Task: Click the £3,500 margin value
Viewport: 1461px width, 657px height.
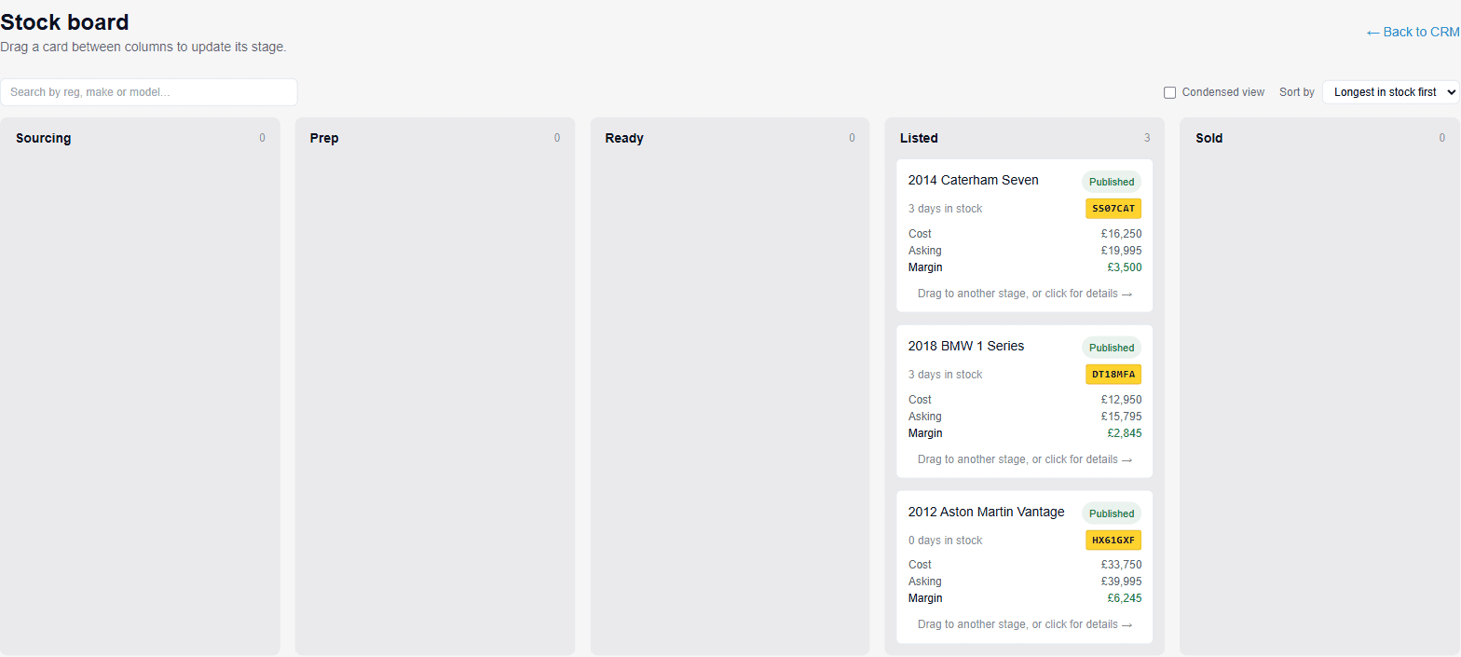Action: coord(1124,267)
